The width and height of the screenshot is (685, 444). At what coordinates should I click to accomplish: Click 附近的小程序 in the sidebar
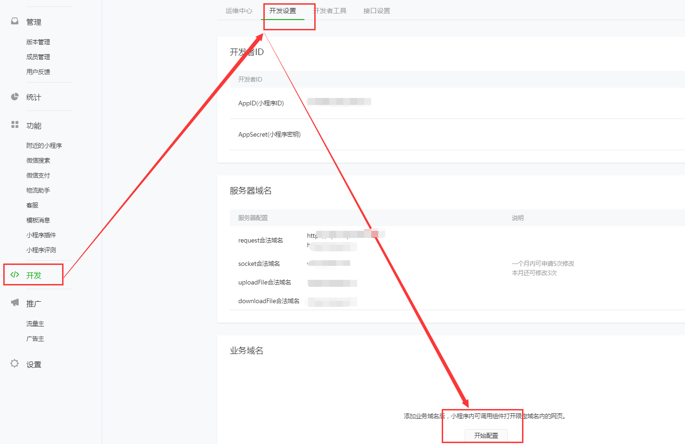(44, 146)
